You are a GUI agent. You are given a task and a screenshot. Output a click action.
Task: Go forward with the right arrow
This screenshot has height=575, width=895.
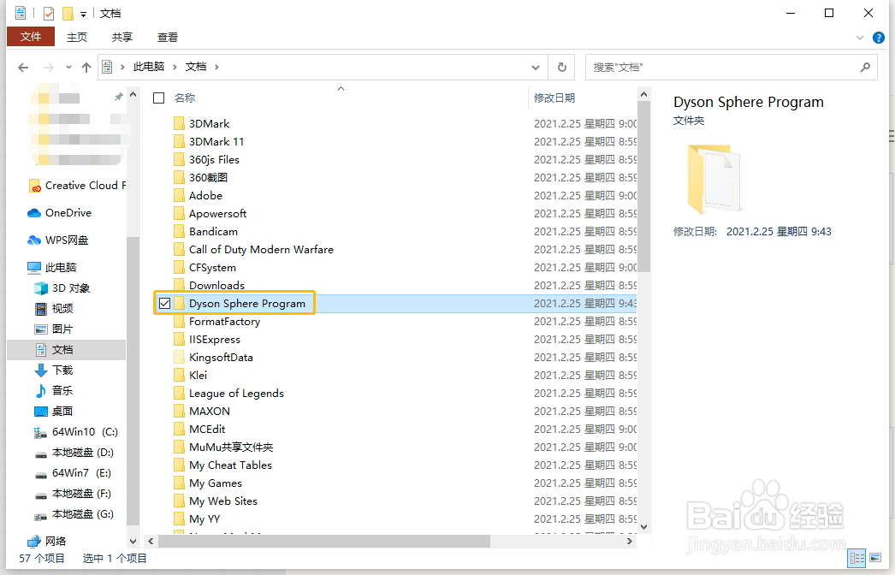(49, 68)
